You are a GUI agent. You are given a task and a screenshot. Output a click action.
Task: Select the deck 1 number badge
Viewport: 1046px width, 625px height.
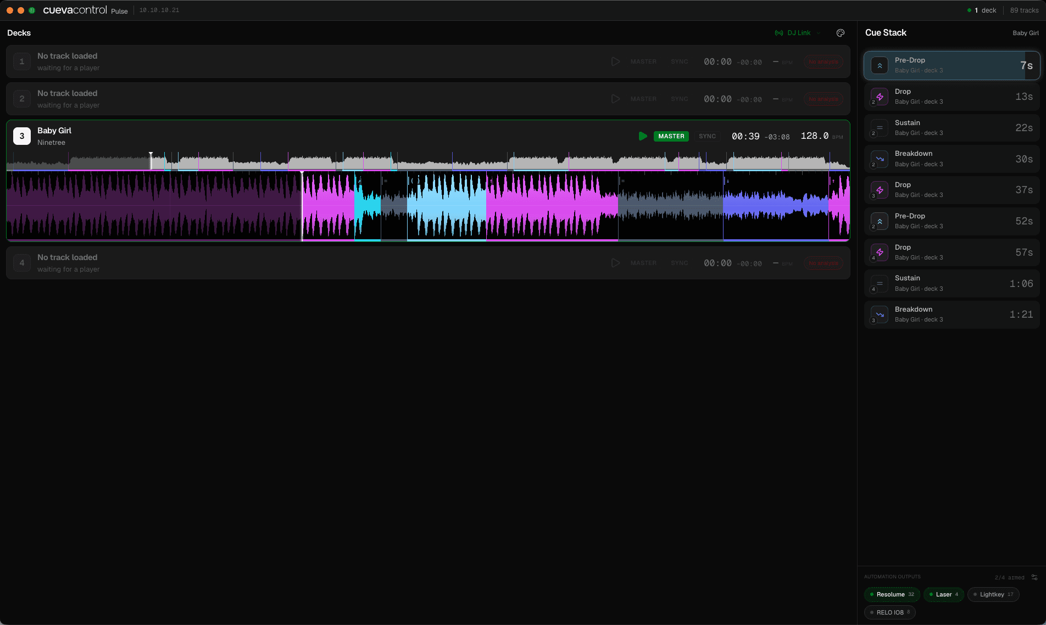tap(22, 61)
